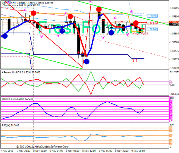Click the 1.59475 price scale value
179x153 pixels.
coord(175,51)
